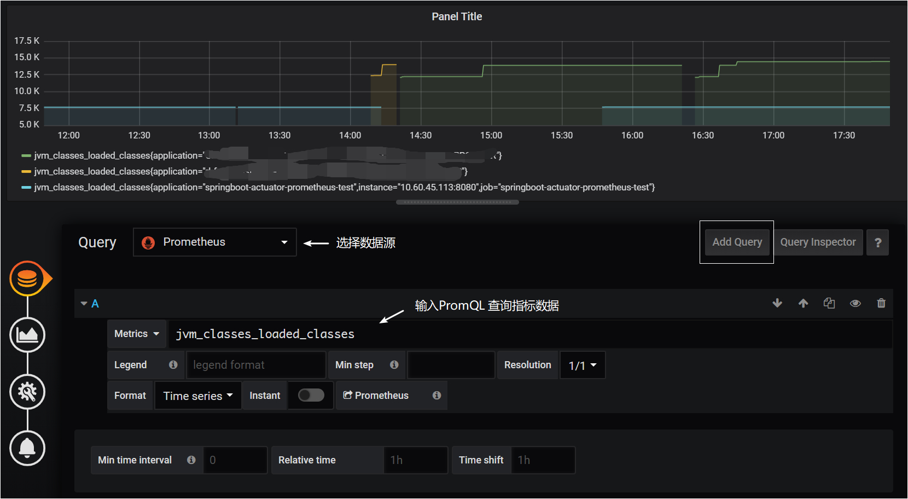Delete query A with trash icon
The image size is (908, 499).
click(881, 303)
